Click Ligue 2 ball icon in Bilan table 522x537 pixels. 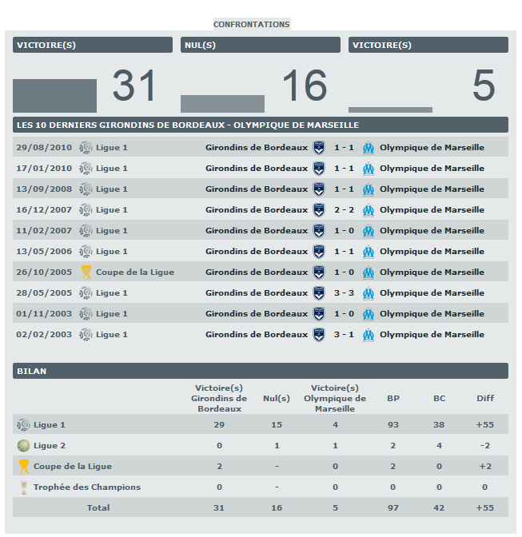pyautogui.click(x=24, y=446)
